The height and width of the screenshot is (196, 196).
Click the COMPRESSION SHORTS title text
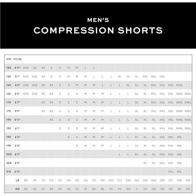pyautogui.click(x=98, y=31)
